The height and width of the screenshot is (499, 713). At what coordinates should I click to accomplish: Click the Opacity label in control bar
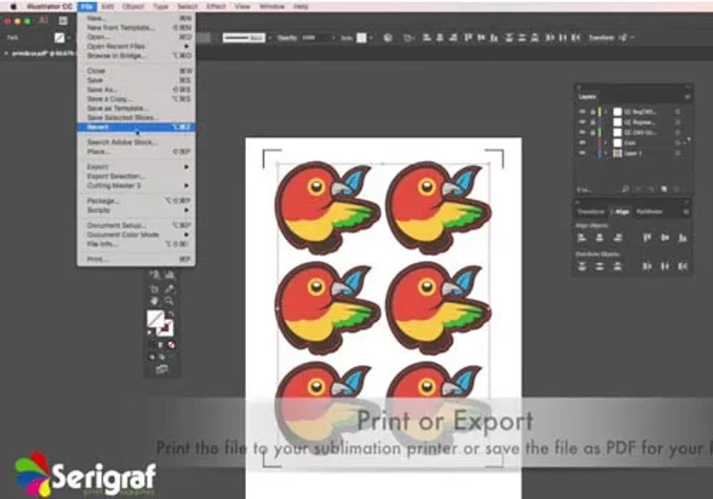click(x=287, y=37)
